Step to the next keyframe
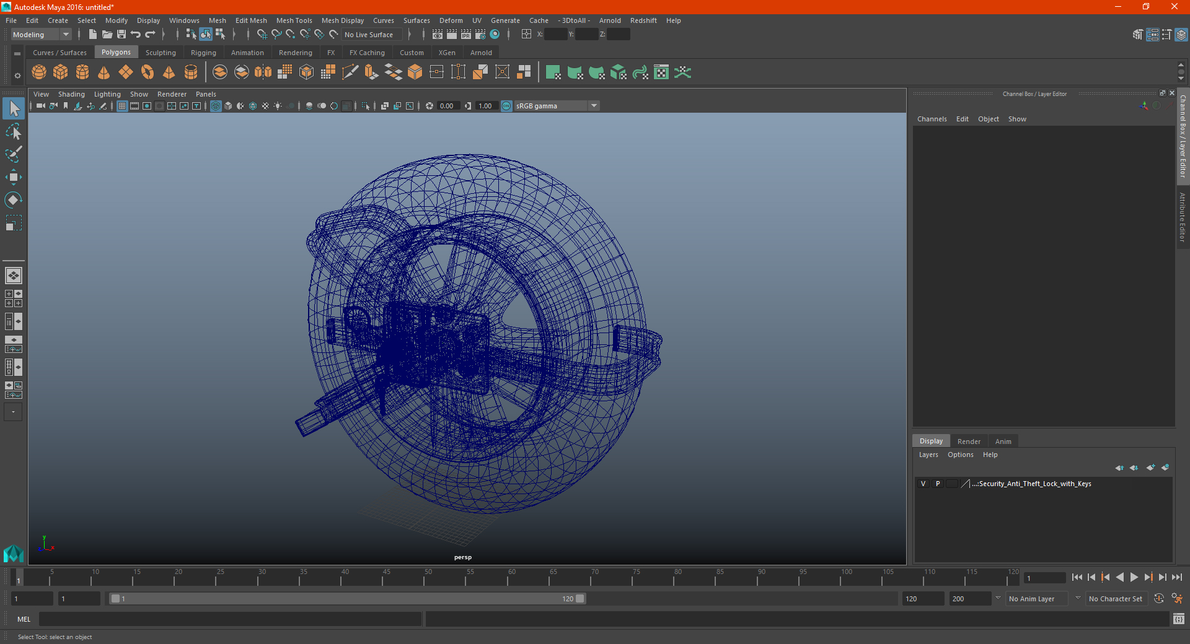Screen dimensions: 1190x644 (1148, 577)
